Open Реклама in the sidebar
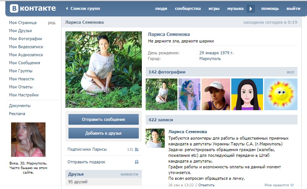This screenshot has height=189, width=307. [17, 114]
